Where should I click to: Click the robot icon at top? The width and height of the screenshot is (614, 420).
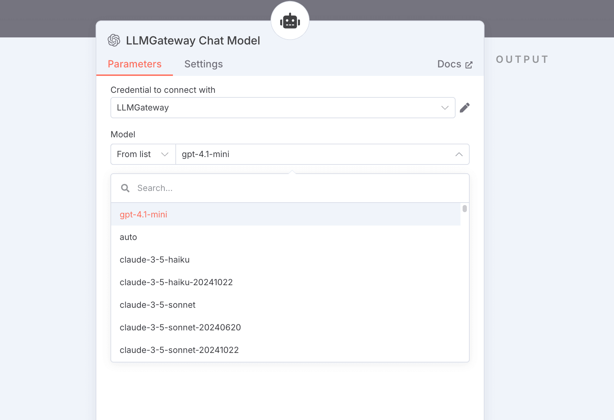(x=290, y=21)
